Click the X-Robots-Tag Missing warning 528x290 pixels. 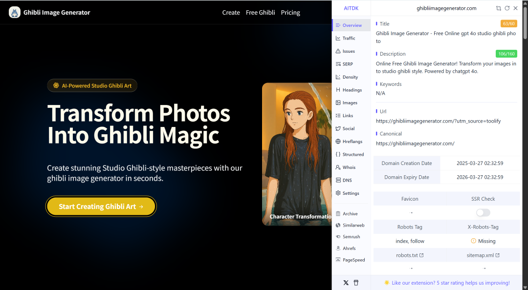click(483, 241)
